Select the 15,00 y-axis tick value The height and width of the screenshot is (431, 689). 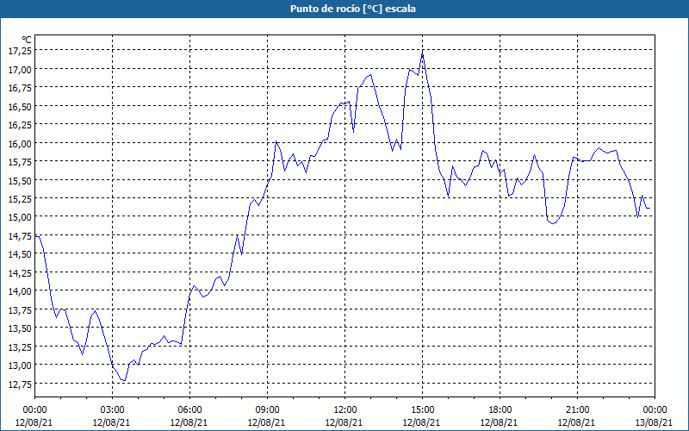[x=20, y=217]
